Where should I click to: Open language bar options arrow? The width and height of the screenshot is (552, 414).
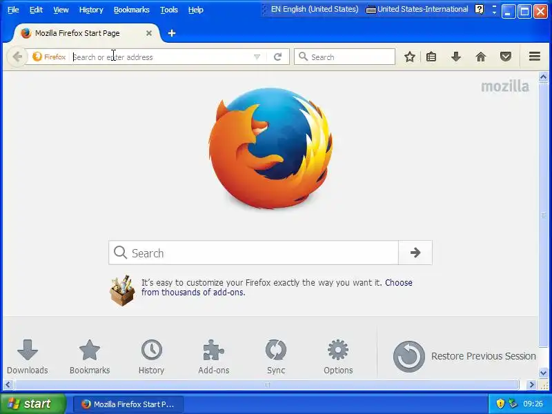[494, 12]
